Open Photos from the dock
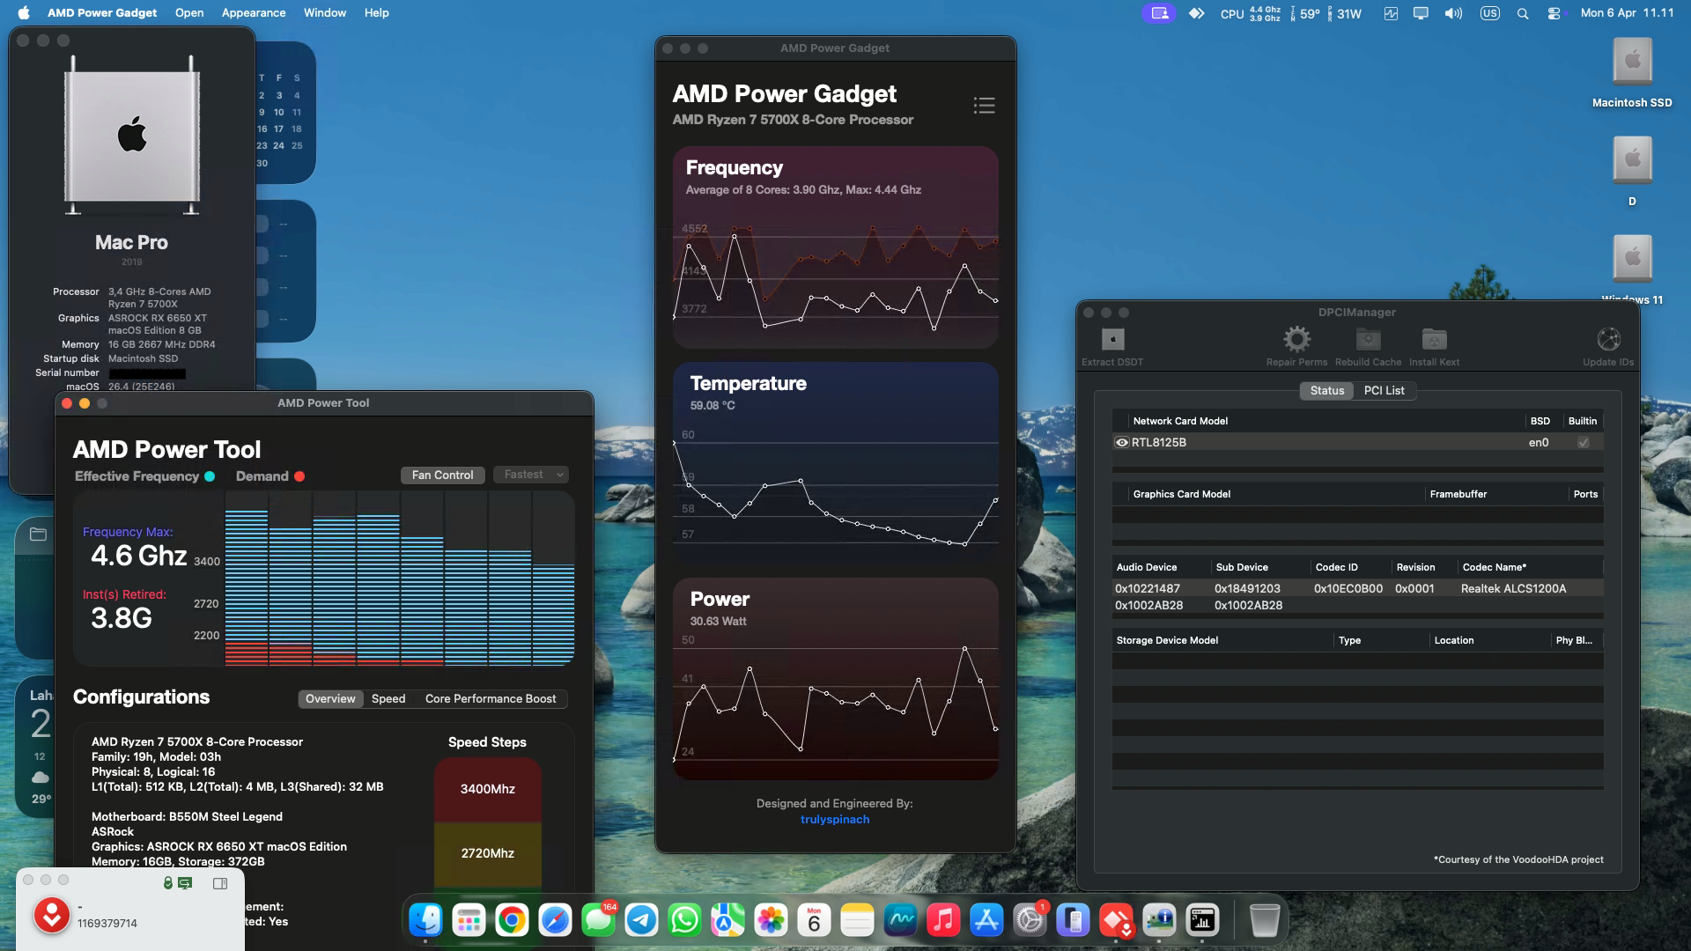Viewport: 1691px width, 951px height. tap(771, 921)
